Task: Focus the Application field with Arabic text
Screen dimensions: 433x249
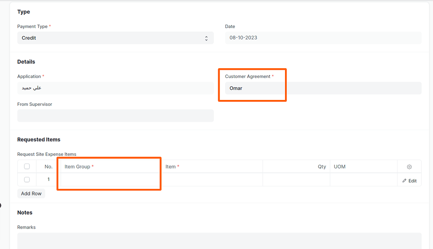Action: coord(115,88)
